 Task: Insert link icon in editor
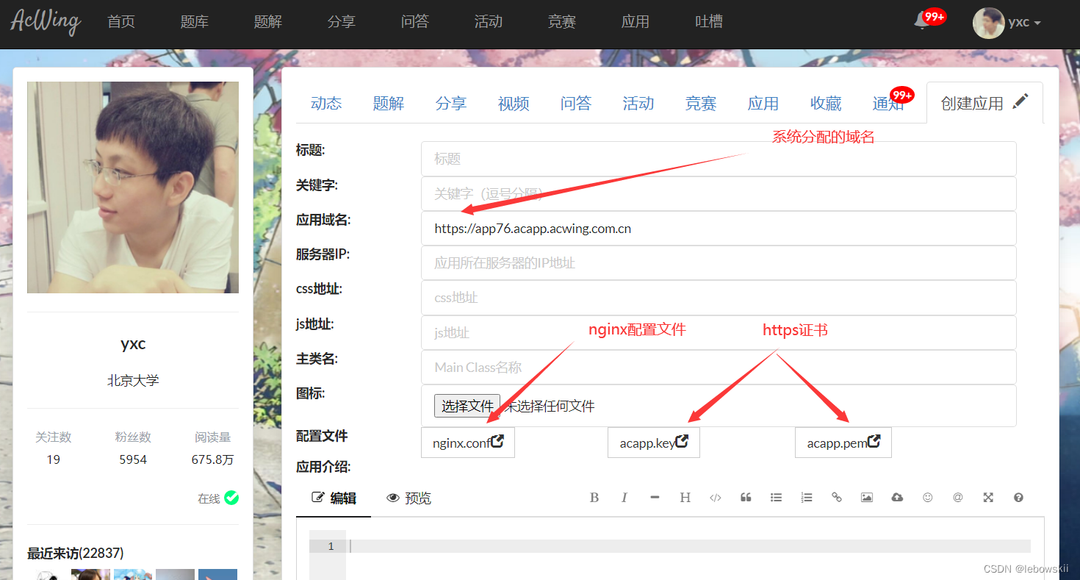(x=837, y=498)
